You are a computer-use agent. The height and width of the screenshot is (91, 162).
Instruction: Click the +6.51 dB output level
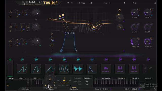coord(134,89)
